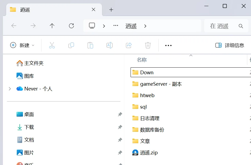The height and width of the screenshot is (165, 251).
Task: Click the pin icon beside 文档
Action: tap(120, 140)
